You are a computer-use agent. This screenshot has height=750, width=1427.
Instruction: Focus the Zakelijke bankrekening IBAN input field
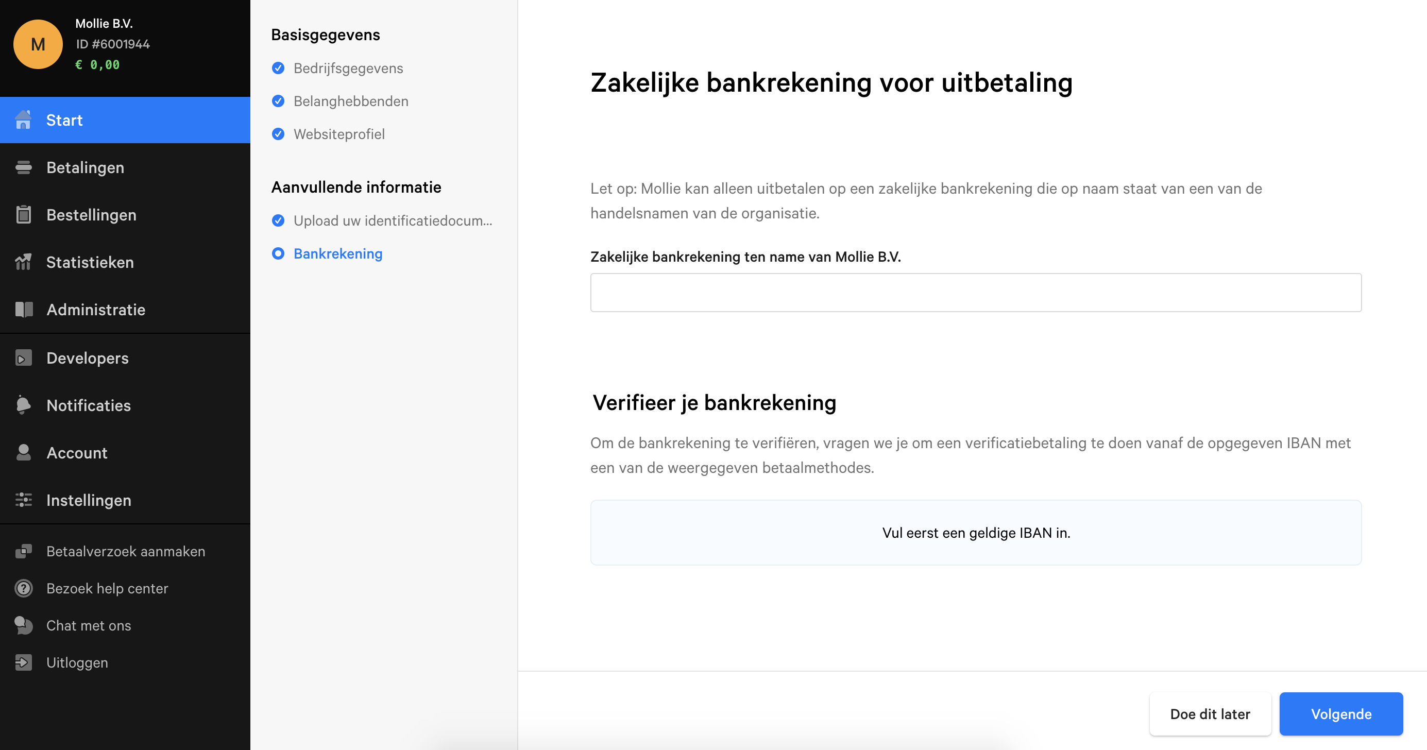tap(976, 293)
